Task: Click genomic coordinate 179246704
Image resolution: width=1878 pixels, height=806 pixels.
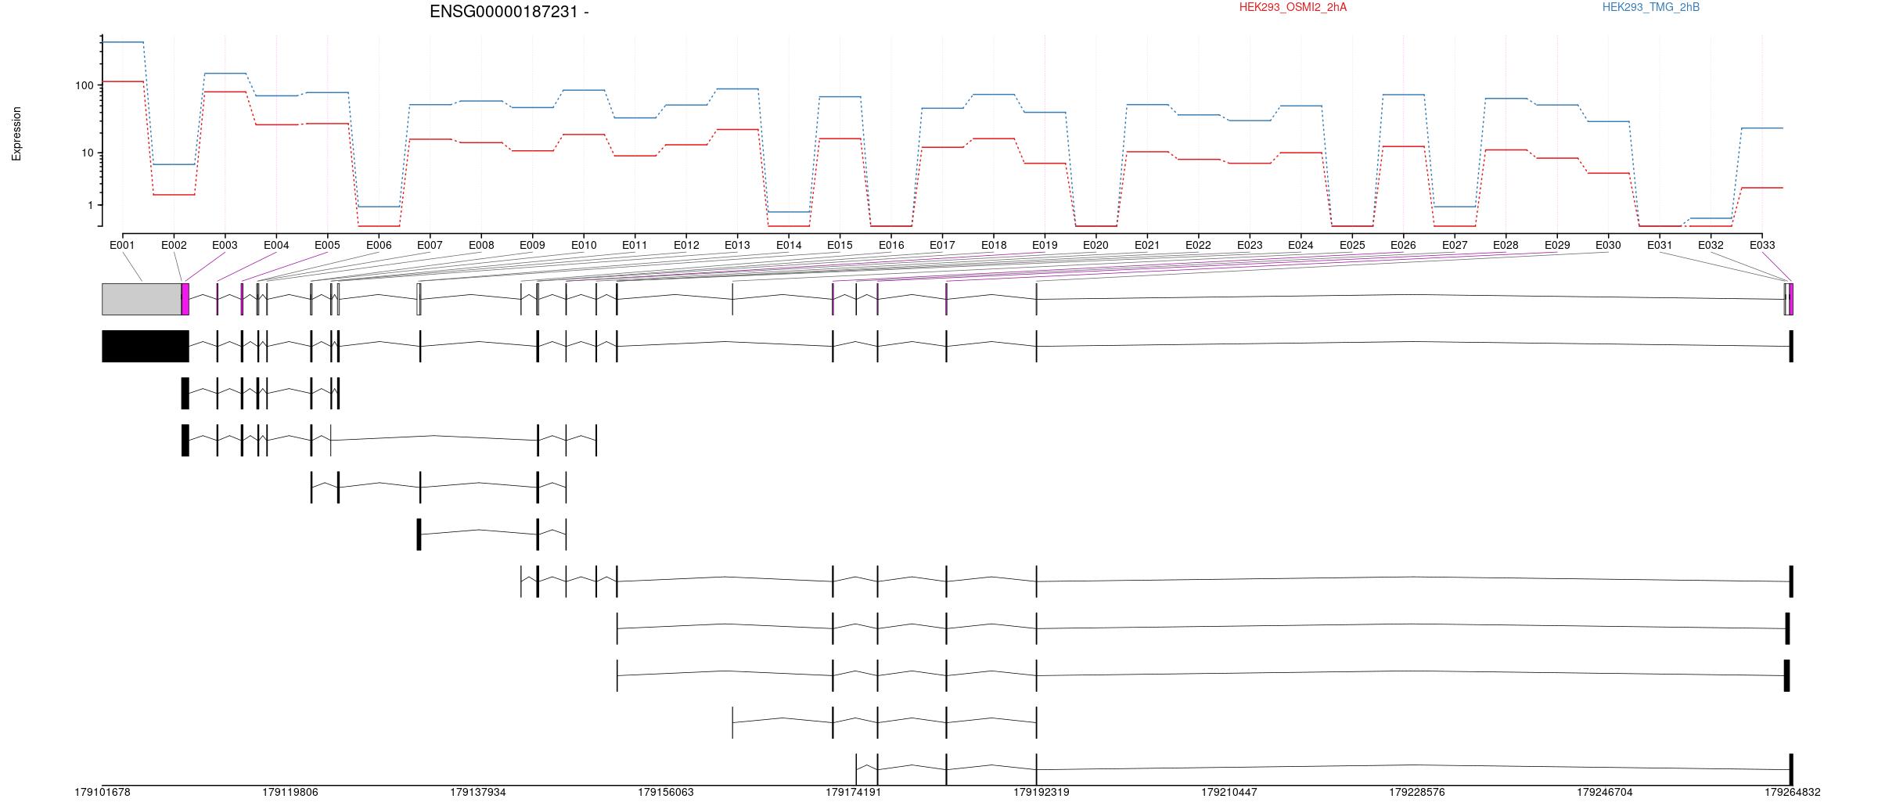Action: (1605, 792)
